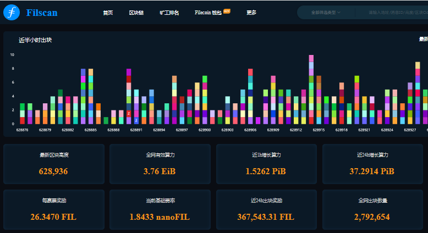Image resolution: width=428 pixels, height=233 pixels.
Task: Expand the 更多 menu
Action: 251,13
